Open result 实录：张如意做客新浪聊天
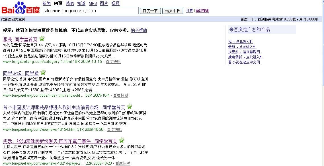This screenshot has width=324, height=166. pos(60,141)
